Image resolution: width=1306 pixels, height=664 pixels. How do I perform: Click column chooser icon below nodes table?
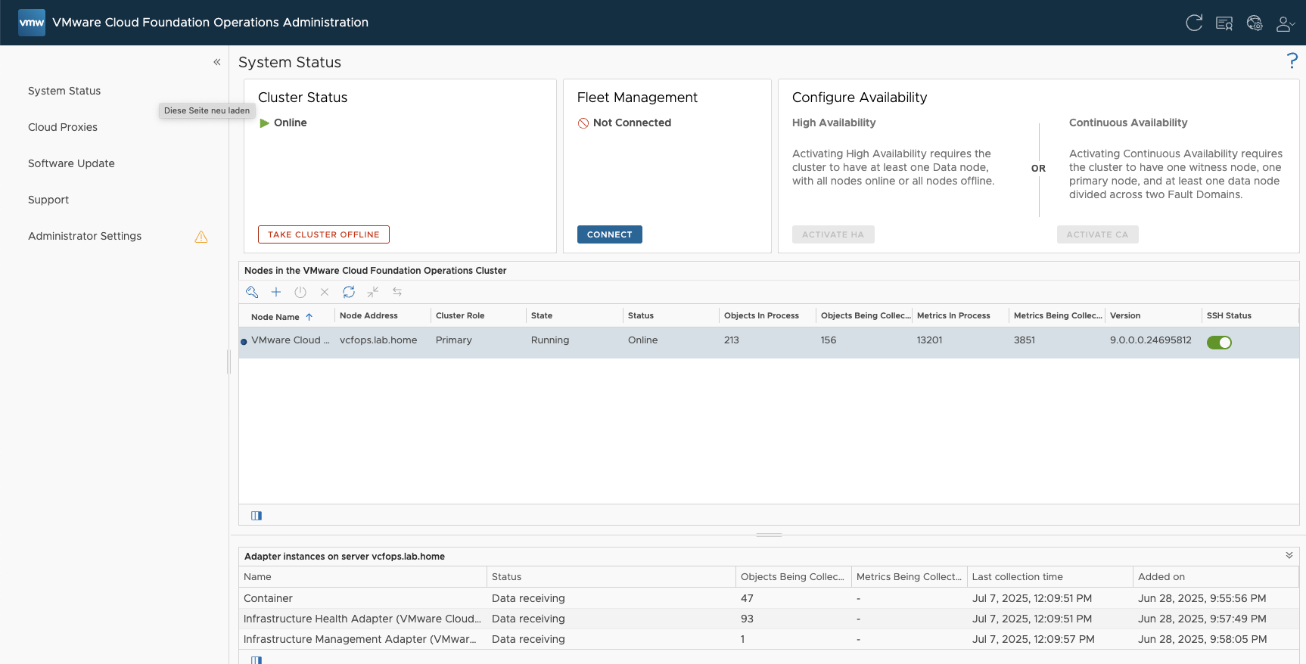click(x=257, y=516)
